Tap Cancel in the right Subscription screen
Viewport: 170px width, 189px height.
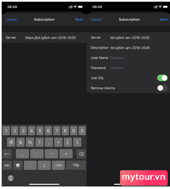pyautogui.click(x=96, y=19)
